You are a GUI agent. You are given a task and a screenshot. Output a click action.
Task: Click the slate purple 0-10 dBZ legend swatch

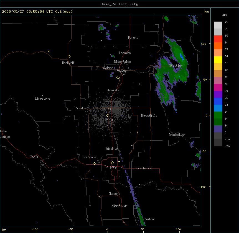click(218, 129)
